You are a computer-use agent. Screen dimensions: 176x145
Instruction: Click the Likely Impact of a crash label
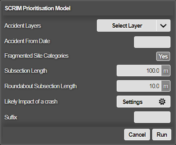pyautogui.click(x=31, y=102)
